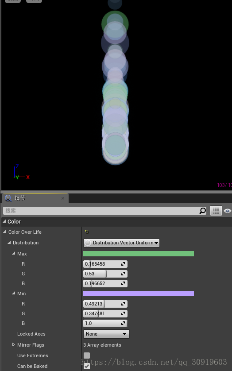The image size is (232, 371).
Task: Open the eye view options icon
Action: tap(227, 211)
